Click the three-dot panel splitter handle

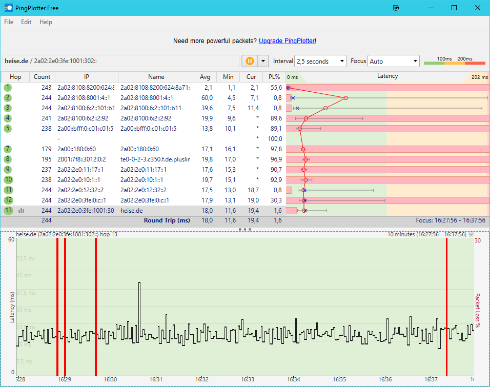(245, 229)
